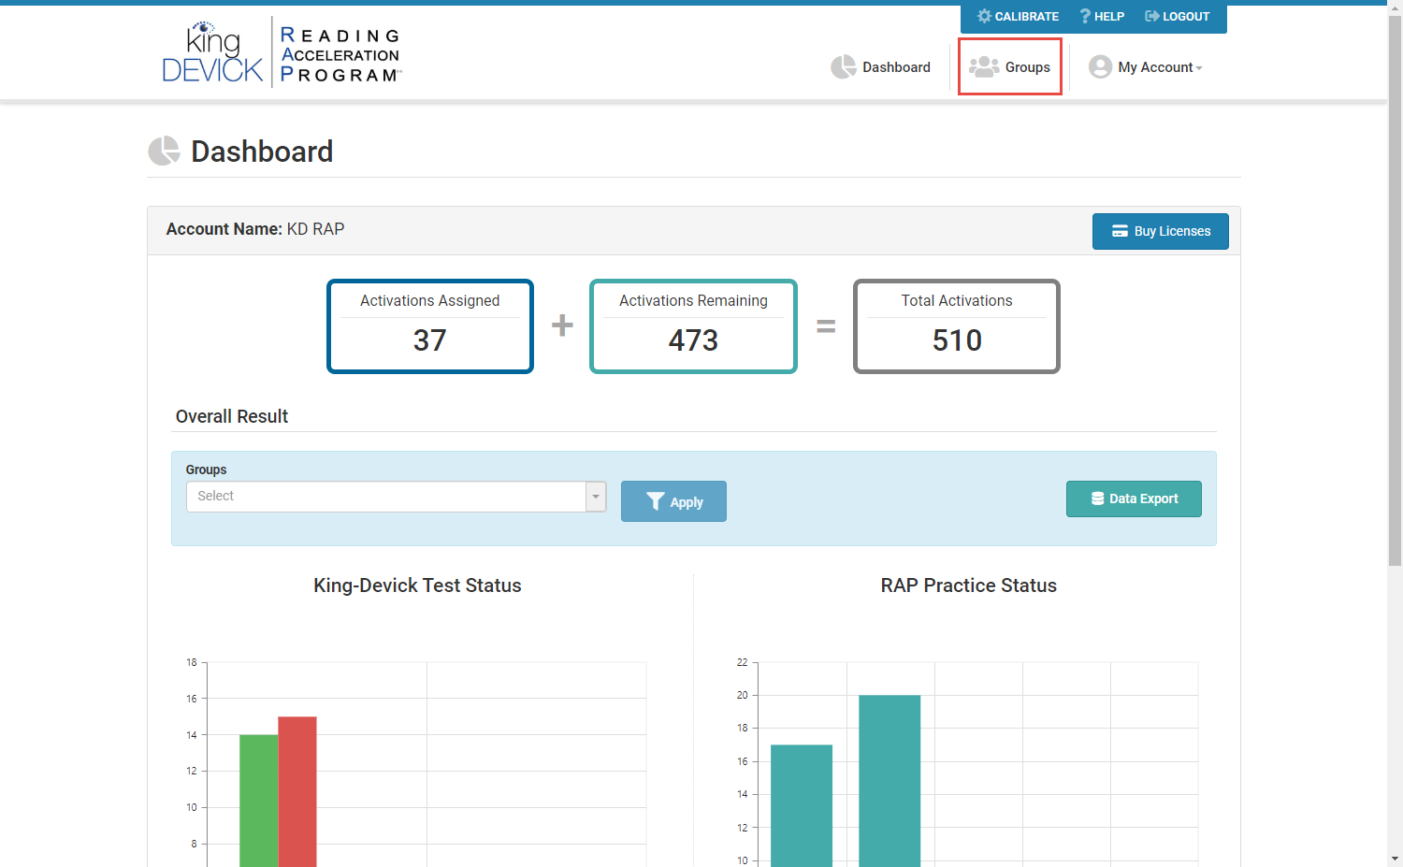Click the credit card icon on Buy Licenses
This screenshot has height=867, width=1403.
[1120, 231]
